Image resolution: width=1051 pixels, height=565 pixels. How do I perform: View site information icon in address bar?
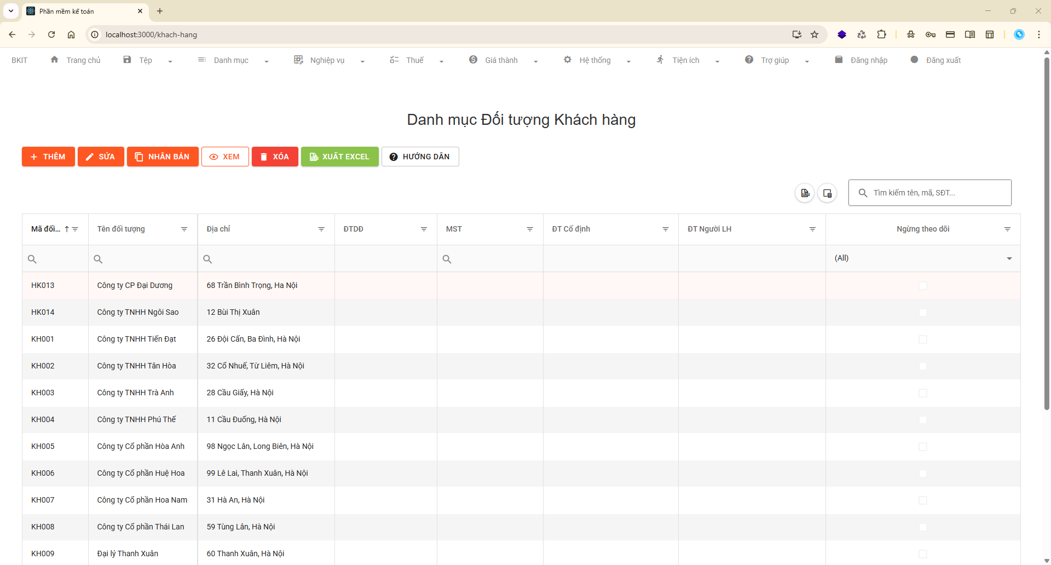[x=95, y=34]
